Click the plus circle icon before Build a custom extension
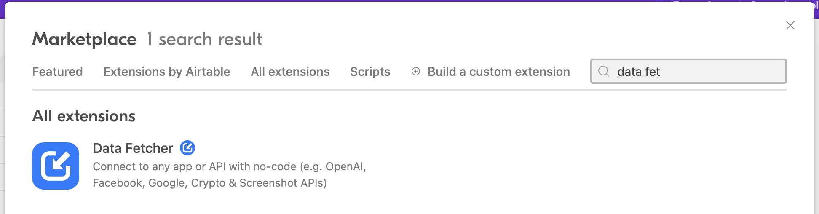The height and width of the screenshot is (214, 819). coord(416,71)
